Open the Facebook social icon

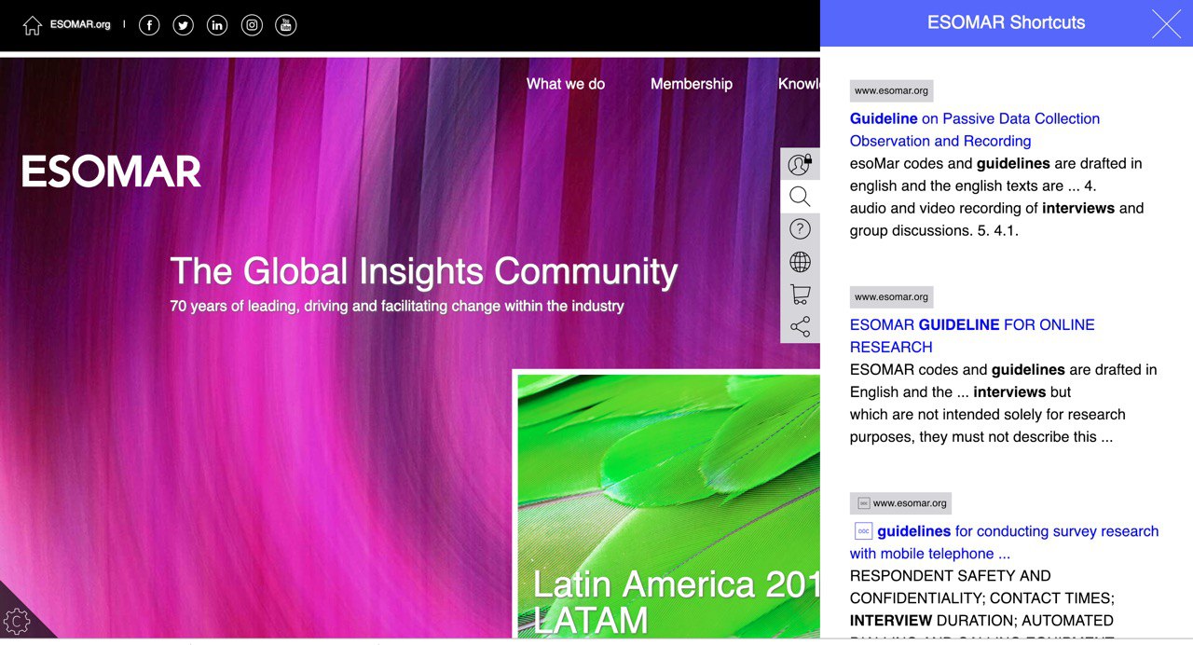149,25
